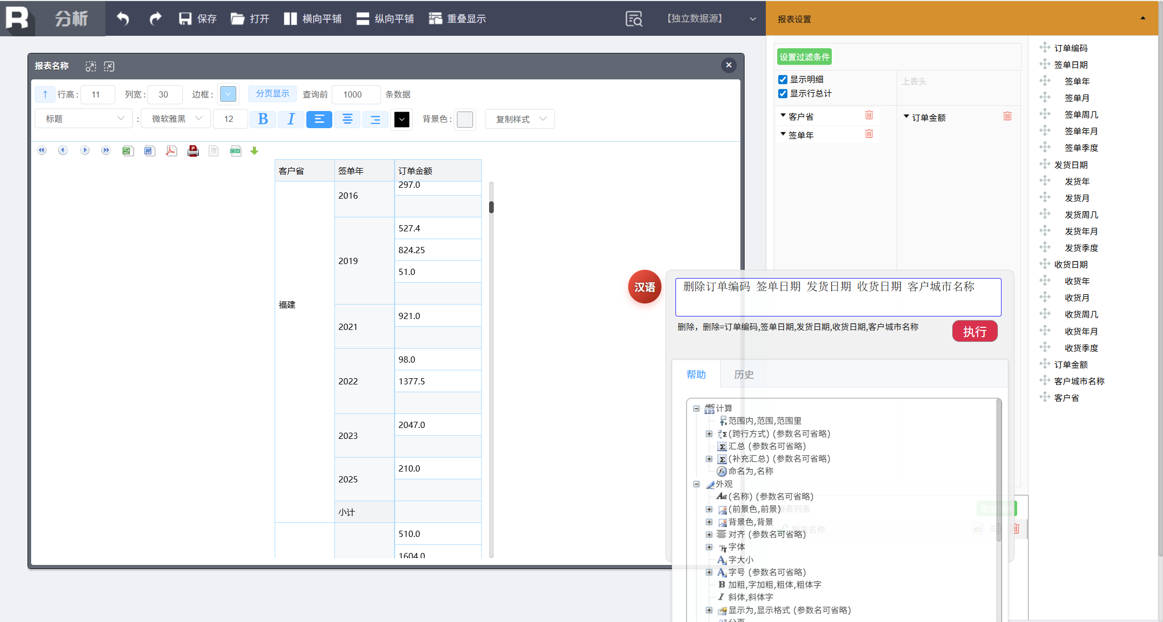Toggle the 分页显示 option
1163x622 pixels.
coord(272,94)
